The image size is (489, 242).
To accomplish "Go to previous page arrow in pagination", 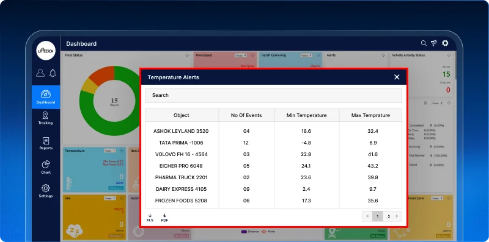I will [x=367, y=216].
